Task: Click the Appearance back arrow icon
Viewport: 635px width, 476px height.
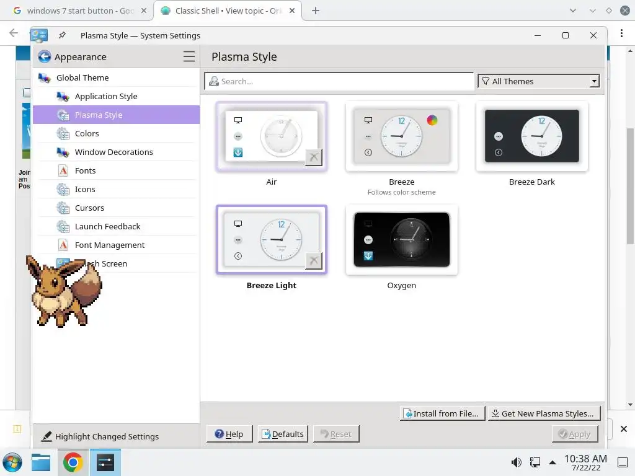Action: (45, 56)
